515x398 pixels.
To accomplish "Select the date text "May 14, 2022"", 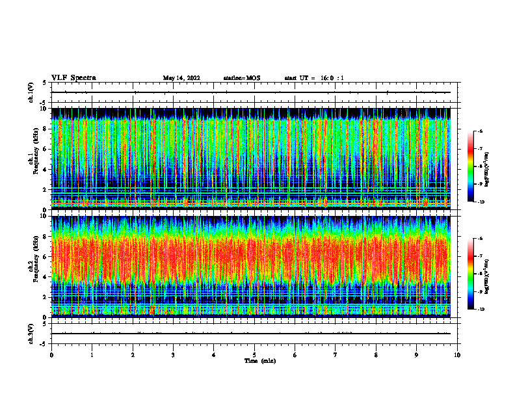I will (181, 78).
